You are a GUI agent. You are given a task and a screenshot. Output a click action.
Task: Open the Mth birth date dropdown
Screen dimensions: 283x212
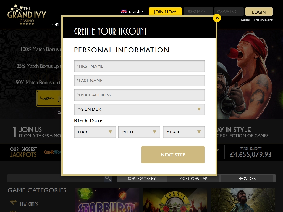(x=139, y=132)
